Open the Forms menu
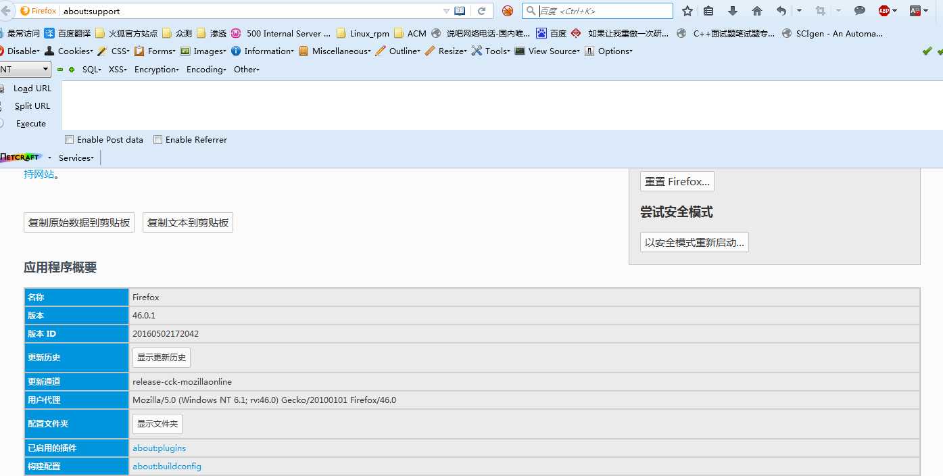The image size is (943, 476). [155, 51]
